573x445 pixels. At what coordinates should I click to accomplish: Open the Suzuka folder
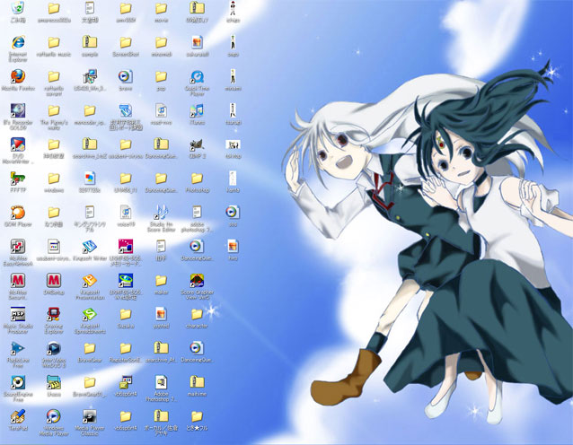pos(126,314)
